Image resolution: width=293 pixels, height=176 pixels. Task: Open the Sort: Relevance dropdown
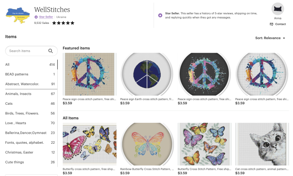270,38
